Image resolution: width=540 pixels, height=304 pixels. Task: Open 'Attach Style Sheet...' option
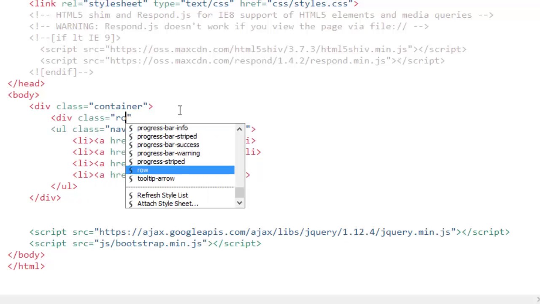167,204
